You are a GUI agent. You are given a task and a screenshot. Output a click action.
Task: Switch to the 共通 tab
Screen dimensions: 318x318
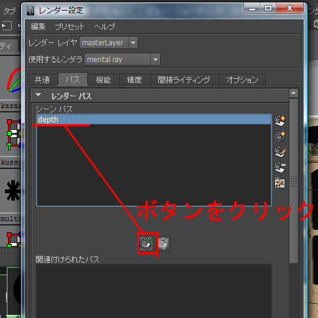[x=42, y=80]
